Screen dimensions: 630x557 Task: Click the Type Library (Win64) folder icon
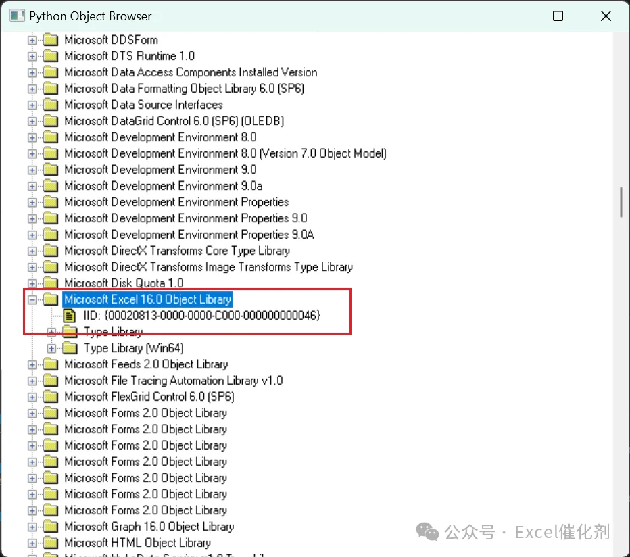(x=70, y=348)
